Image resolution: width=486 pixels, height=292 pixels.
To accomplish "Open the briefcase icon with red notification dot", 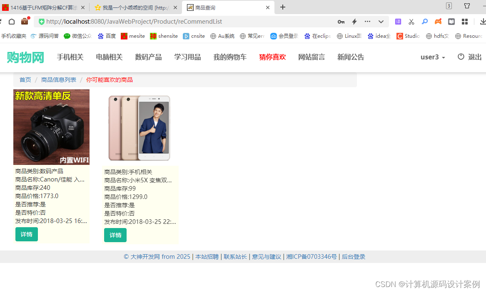I will point(25,21).
